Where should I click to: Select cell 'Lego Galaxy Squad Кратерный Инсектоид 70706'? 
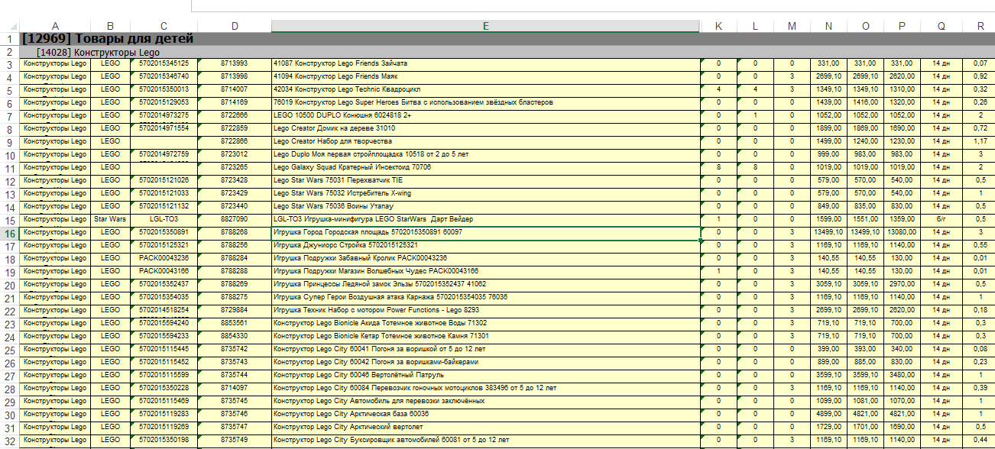pyautogui.click(x=485, y=167)
